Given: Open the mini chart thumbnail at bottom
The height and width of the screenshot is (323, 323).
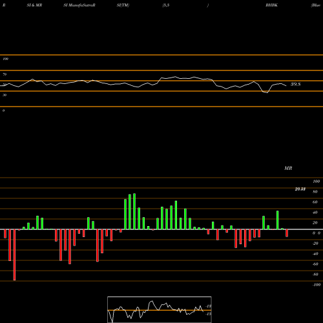Looking at the screenshot, I should point(160,309).
